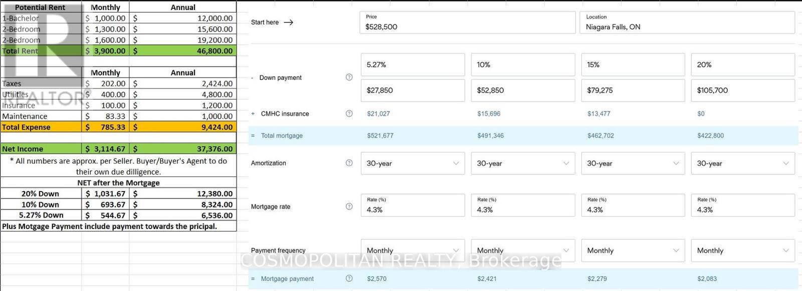Expand CMHC insurance with the plus sign

coord(253,113)
